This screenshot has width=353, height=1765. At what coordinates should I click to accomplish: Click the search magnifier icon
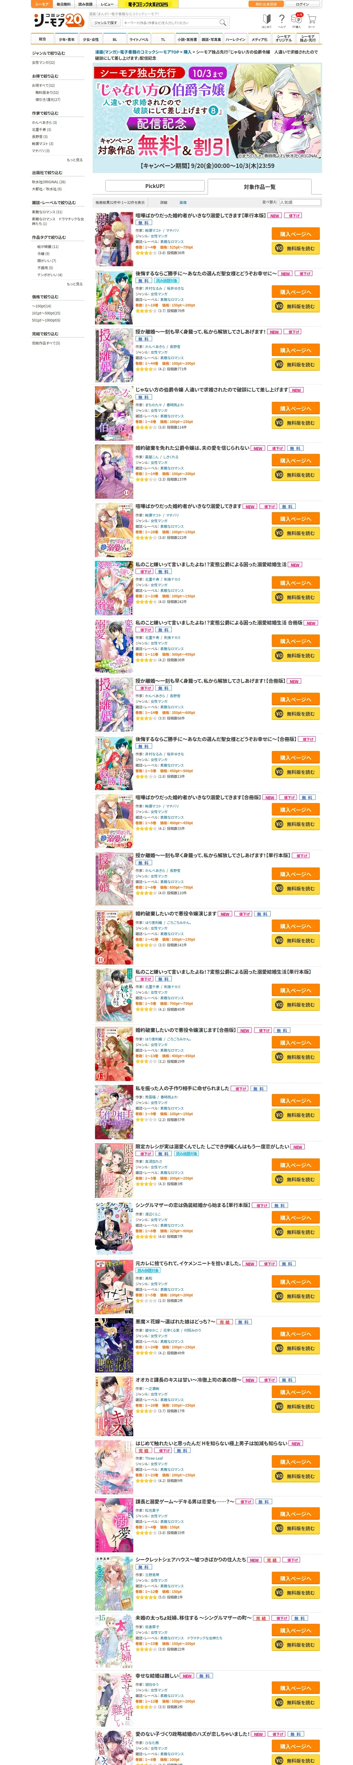point(222,23)
